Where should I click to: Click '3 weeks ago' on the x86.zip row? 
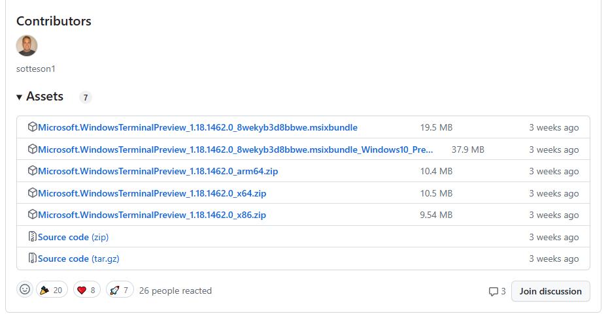pos(554,215)
